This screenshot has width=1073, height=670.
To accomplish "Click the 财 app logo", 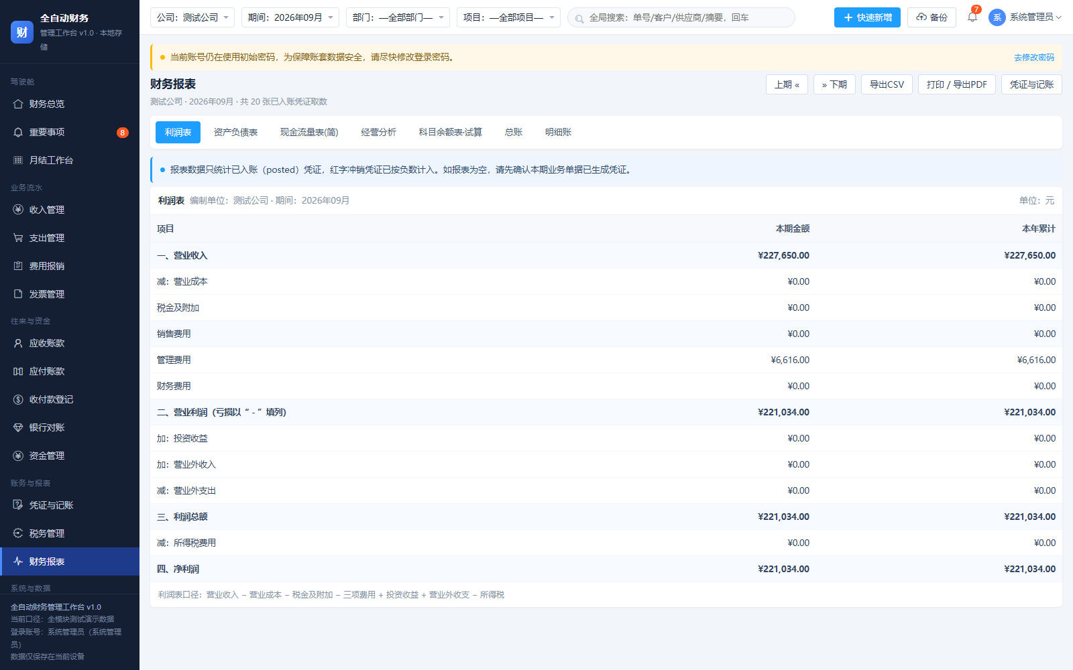I will point(22,32).
